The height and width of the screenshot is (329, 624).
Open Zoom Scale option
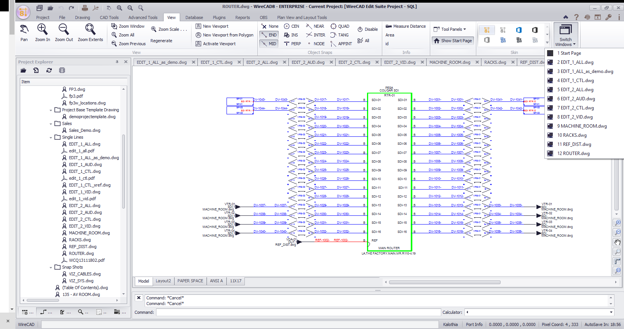click(x=169, y=29)
